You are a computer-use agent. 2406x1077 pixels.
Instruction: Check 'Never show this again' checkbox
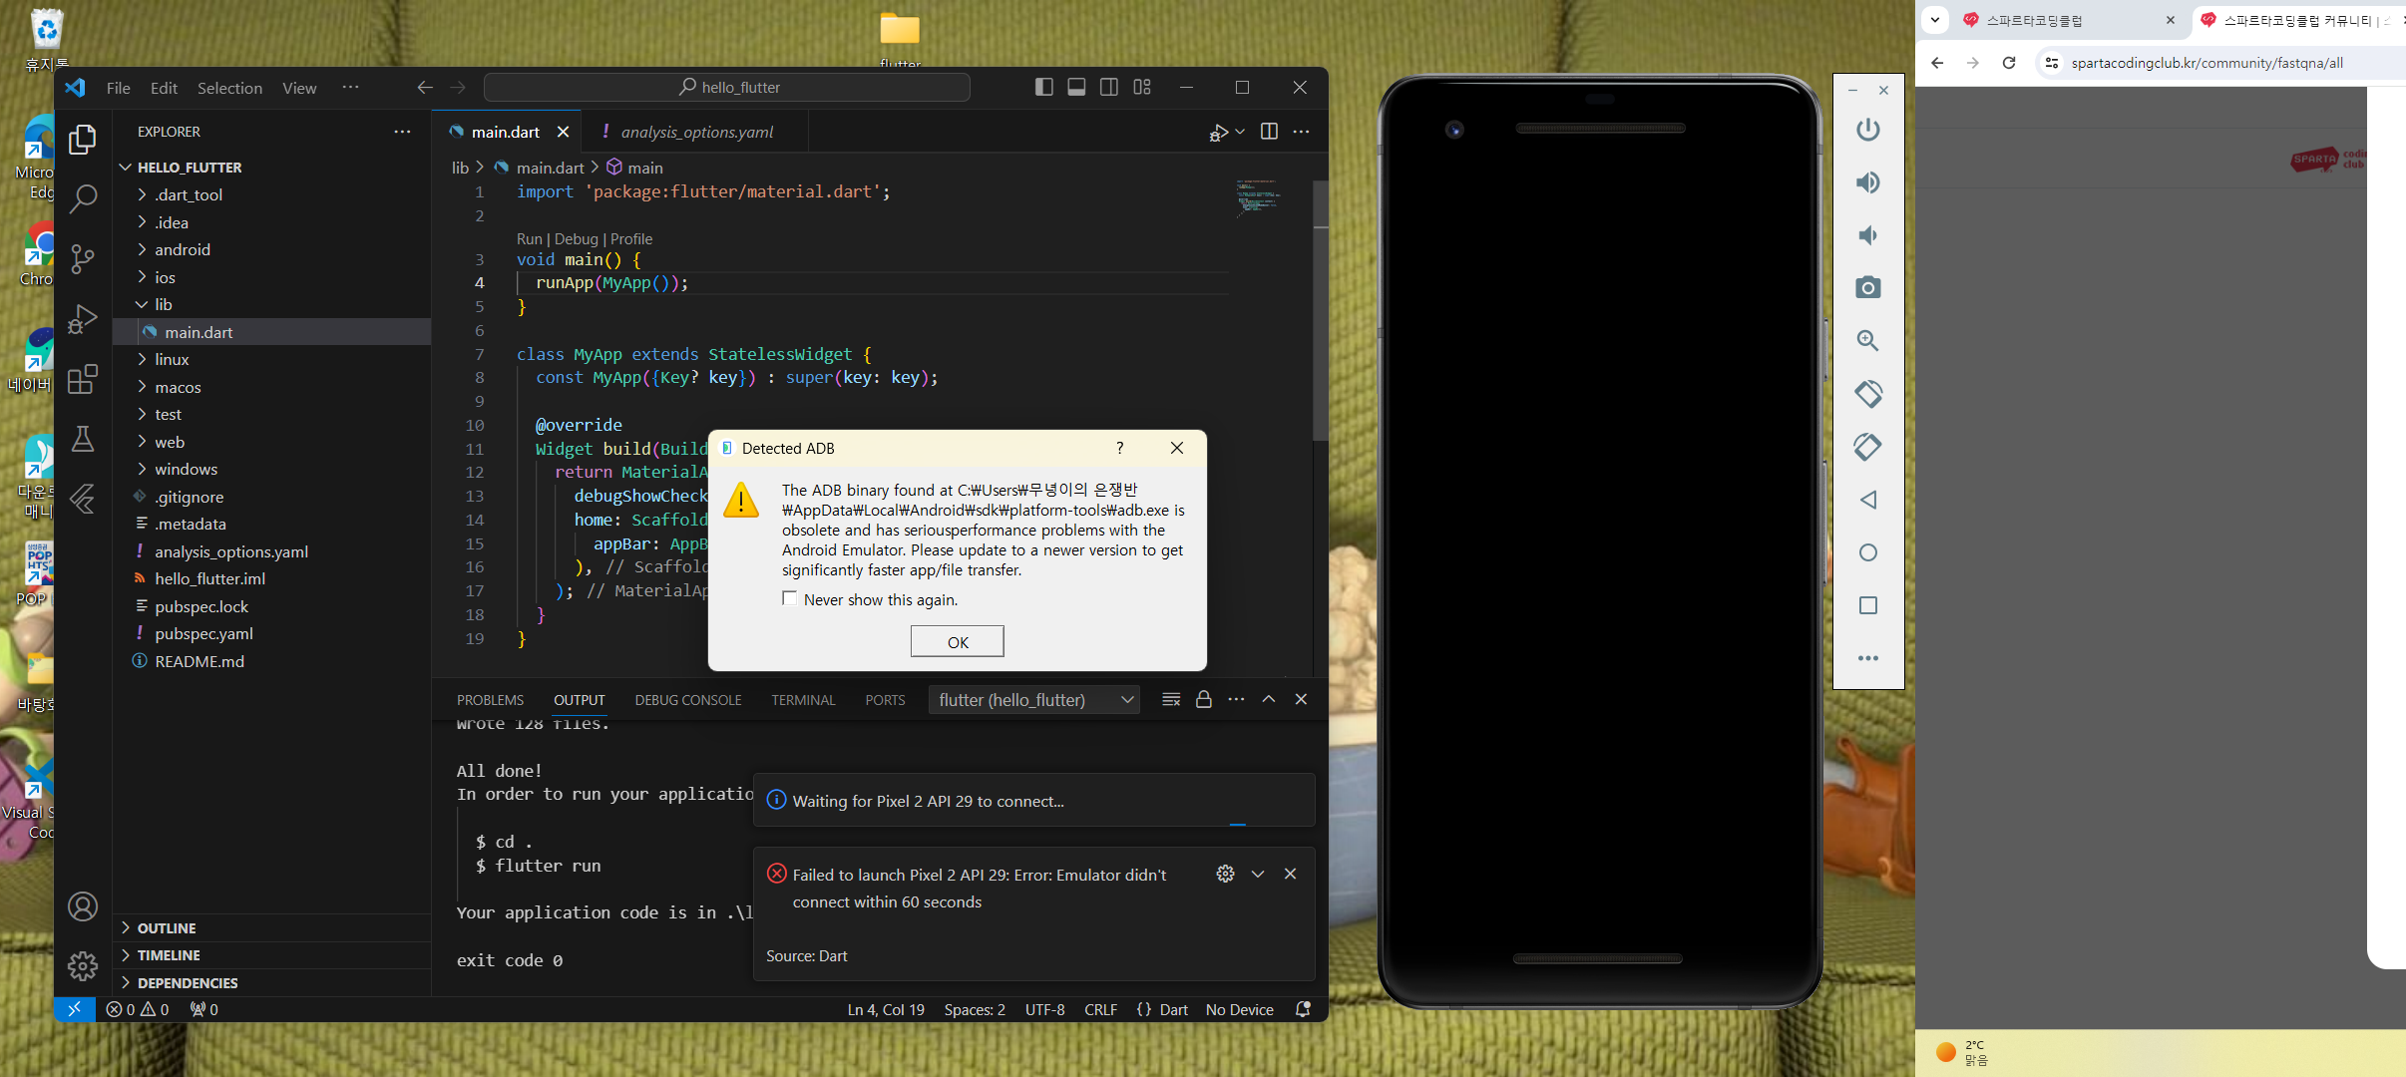pos(790,598)
